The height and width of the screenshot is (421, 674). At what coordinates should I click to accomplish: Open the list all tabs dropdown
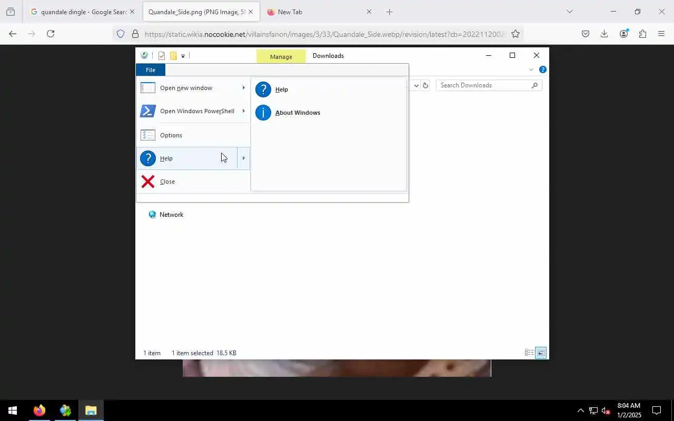pos(569,12)
